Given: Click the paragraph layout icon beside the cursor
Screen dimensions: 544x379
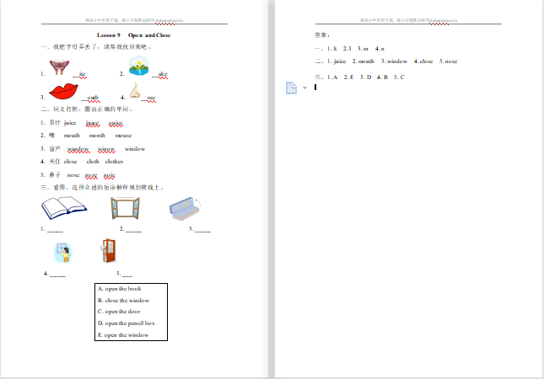Looking at the screenshot, I should tap(291, 87).
